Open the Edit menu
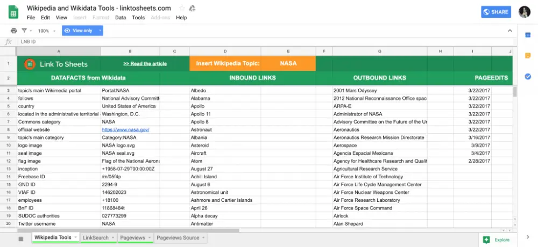This screenshot has height=247, width=538. [45, 18]
